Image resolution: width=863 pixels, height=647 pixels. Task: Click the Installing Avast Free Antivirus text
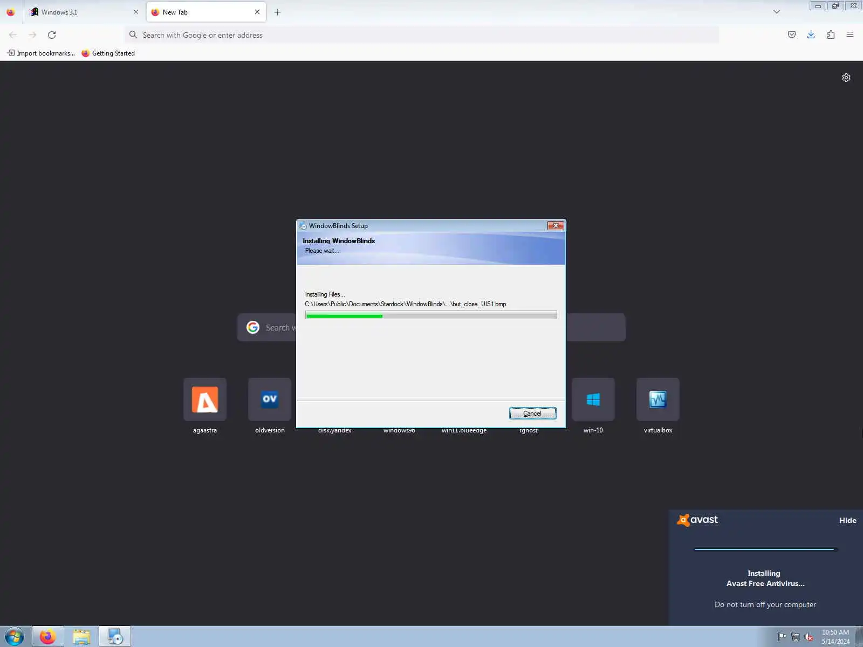tap(765, 579)
